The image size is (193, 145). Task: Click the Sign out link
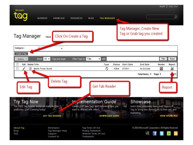pyautogui.click(x=173, y=6)
